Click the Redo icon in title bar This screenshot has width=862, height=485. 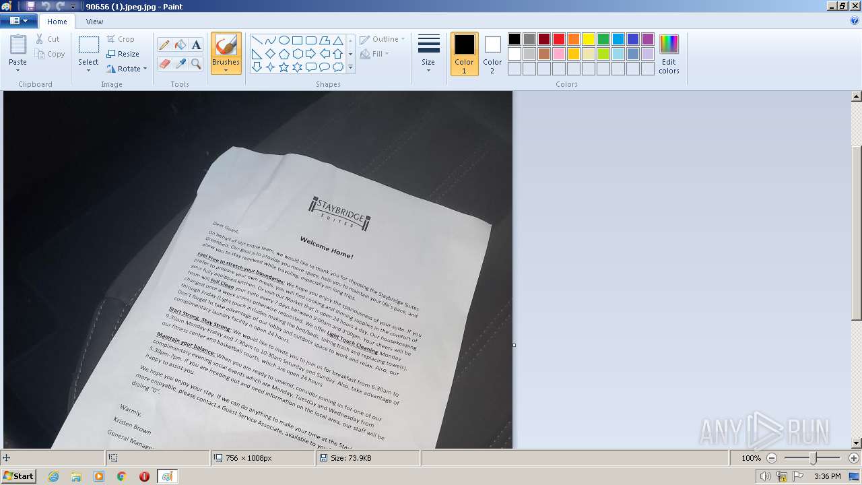(x=60, y=6)
